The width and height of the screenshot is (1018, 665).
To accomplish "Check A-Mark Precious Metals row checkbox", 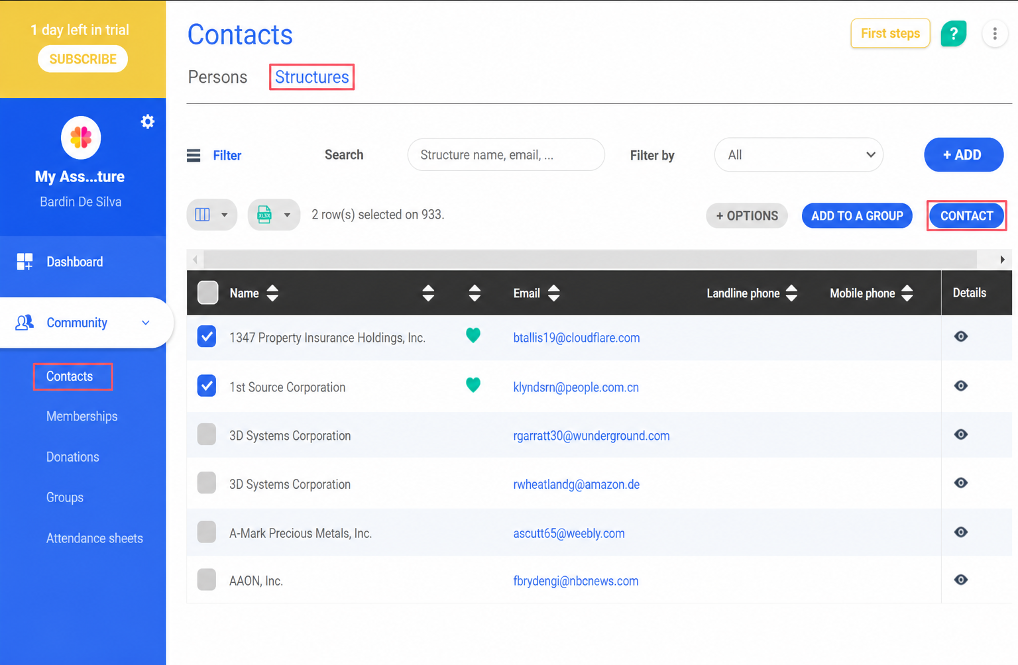I will coord(207,532).
